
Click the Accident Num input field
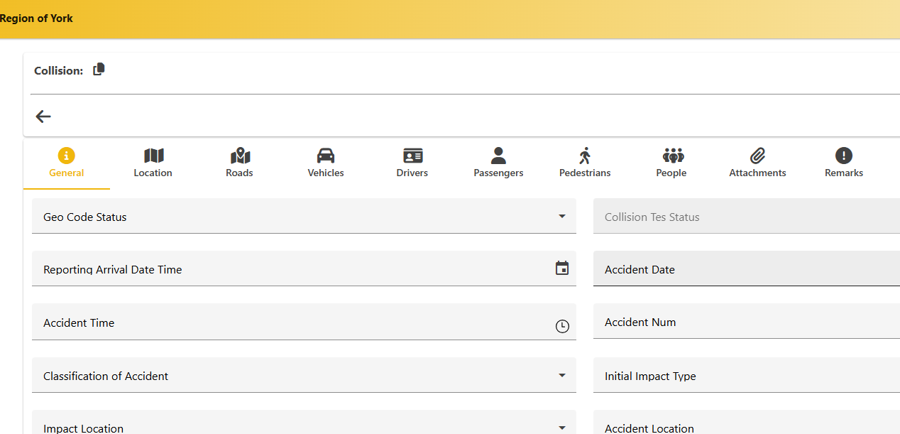coord(745,322)
